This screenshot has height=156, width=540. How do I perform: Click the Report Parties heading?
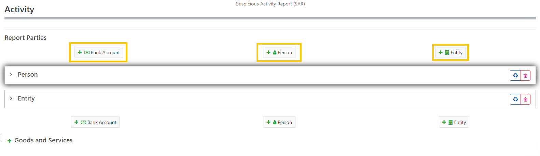click(x=26, y=38)
